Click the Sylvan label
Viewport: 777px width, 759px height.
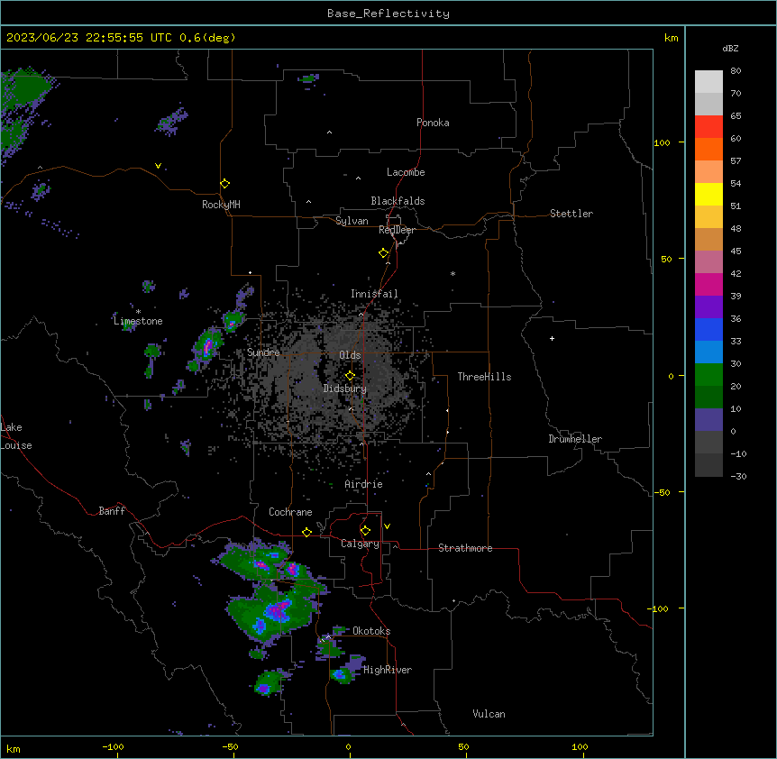[352, 221]
